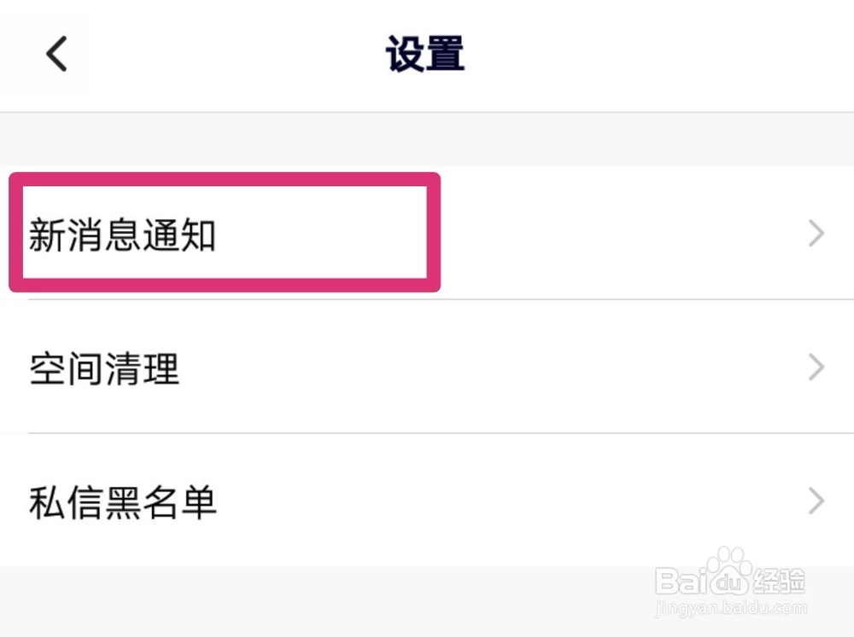Select the 新消息通知 menu entry
The width and height of the screenshot is (854, 637).
click(x=427, y=233)
